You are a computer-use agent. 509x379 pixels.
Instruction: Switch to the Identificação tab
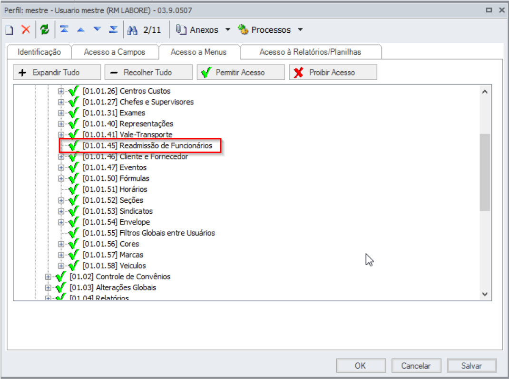39,52
